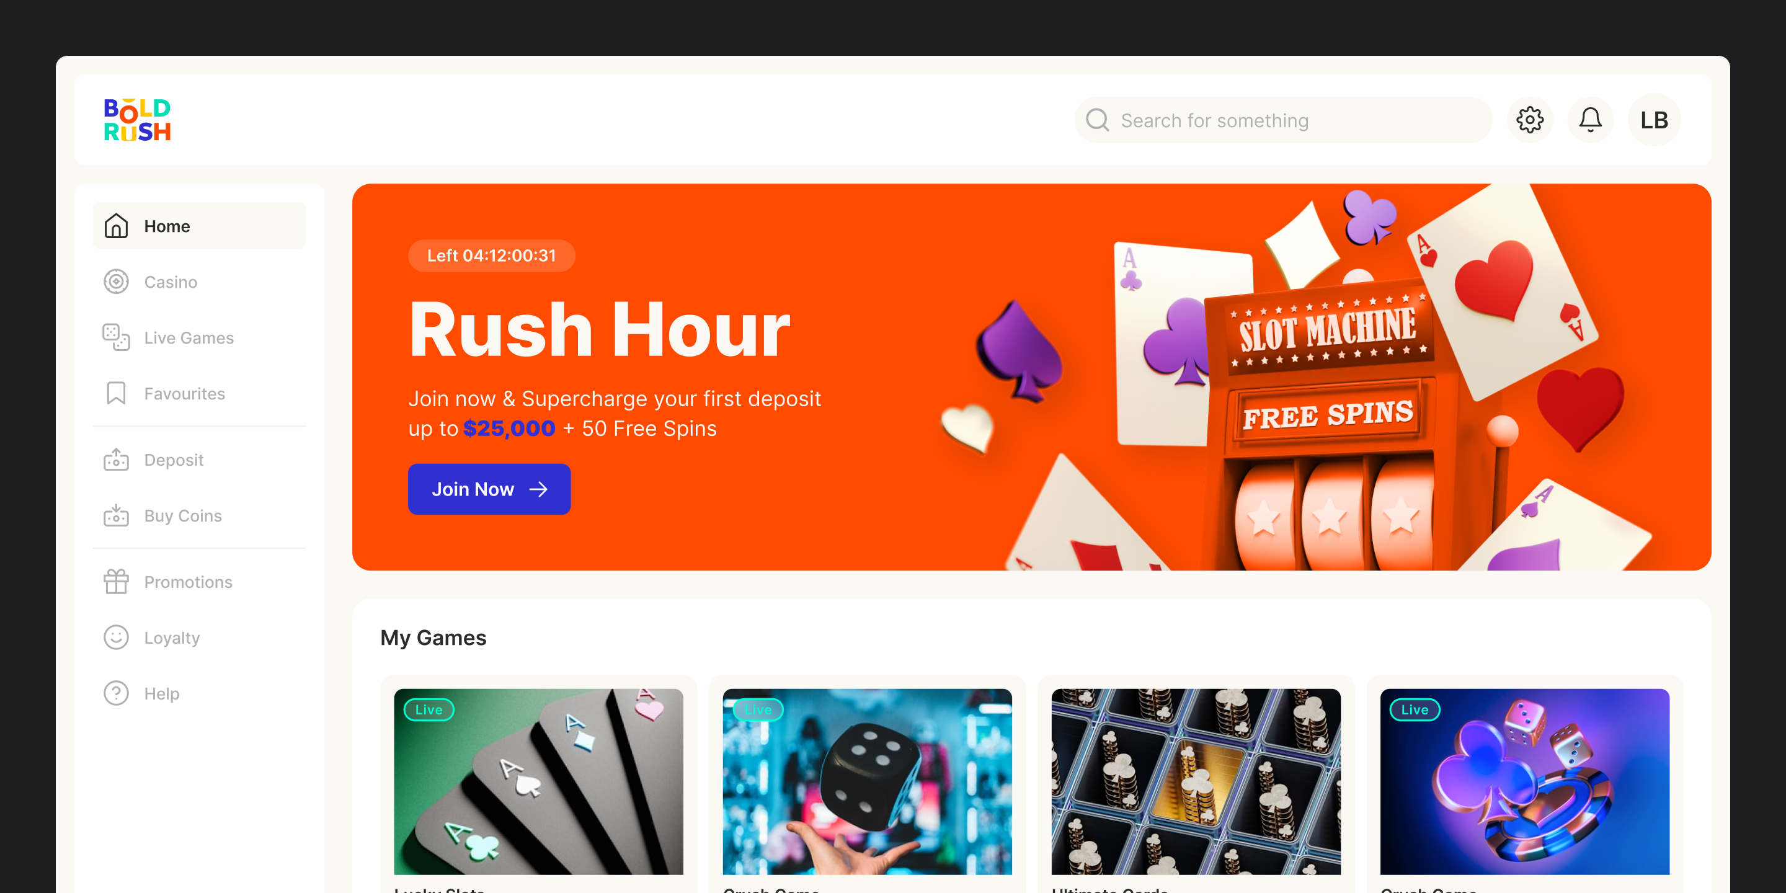This screenshot has width=1786, height=893.
Task: Open the black dice game thumbnail
Action: click(868, 781)
